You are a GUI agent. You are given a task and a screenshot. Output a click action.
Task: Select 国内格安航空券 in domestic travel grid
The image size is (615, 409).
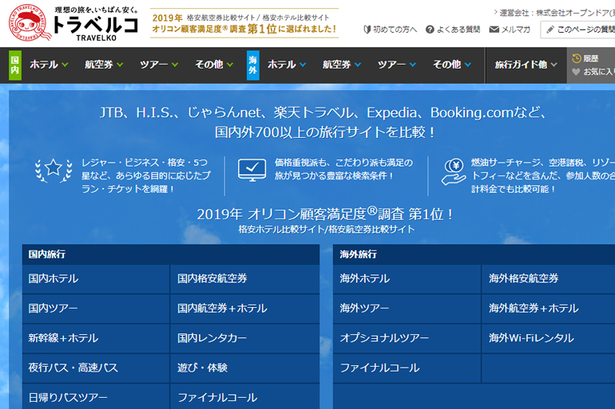(245, 279)
